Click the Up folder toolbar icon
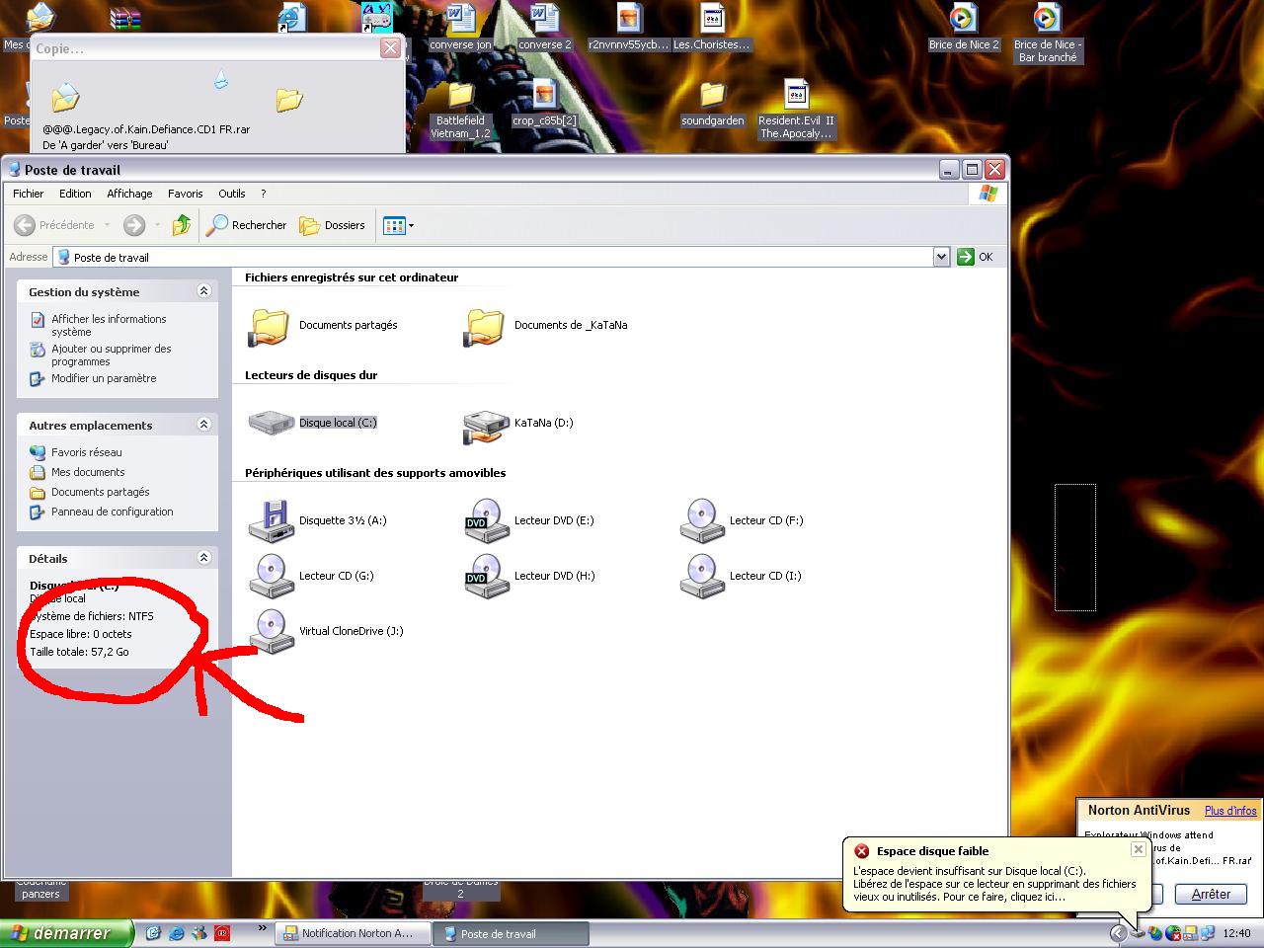 [x=182, y=225]
